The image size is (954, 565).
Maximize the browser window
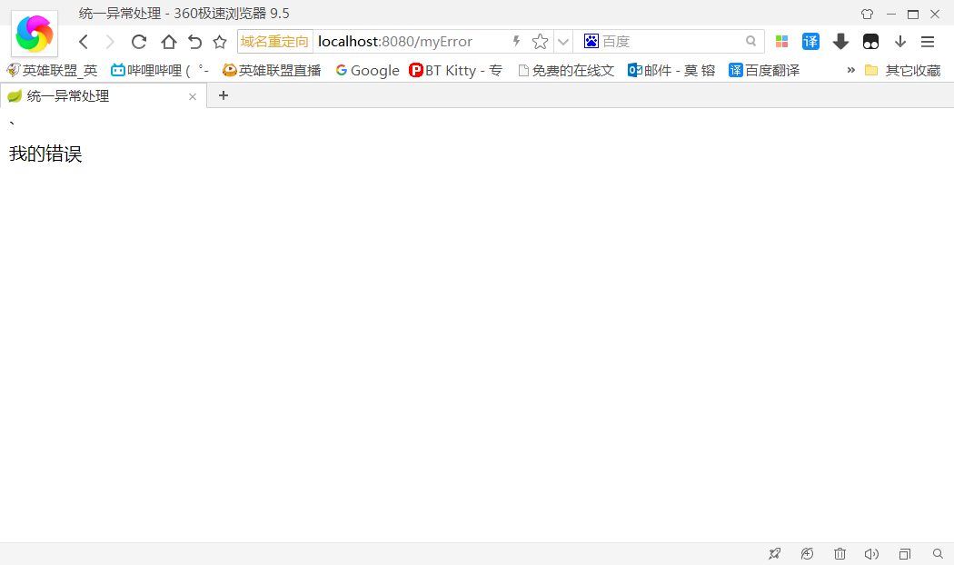pos(912,14)
